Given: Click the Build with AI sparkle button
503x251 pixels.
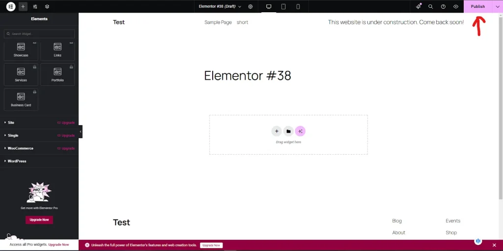Looking at the screenshot, I should click(x=300, y=131).
